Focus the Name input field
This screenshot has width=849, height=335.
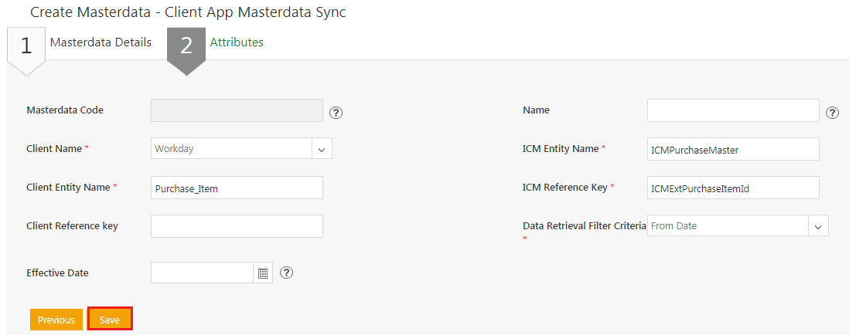click(732, 110)
